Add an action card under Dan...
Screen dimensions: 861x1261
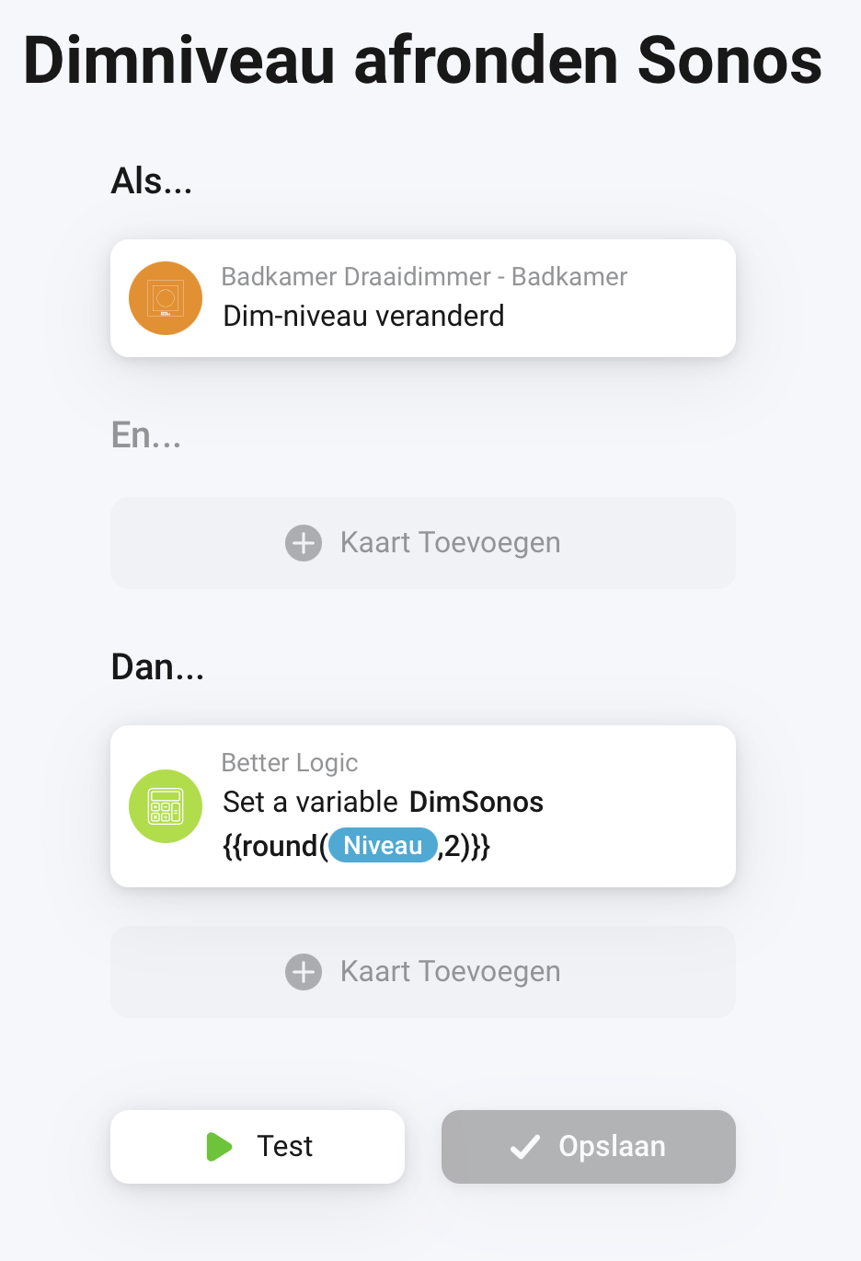coord(423,972)
